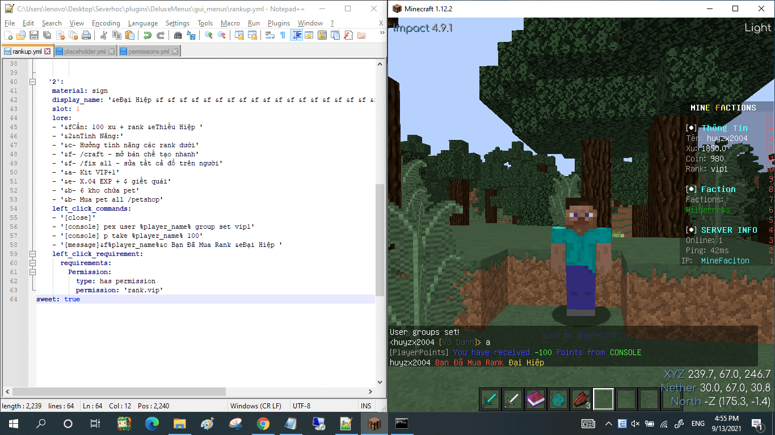The width and height of the screenshot is (775, 435).
Task: Zoom out using the toolbar magnifier
Action: pyautogui.click(x=222, y=35)
